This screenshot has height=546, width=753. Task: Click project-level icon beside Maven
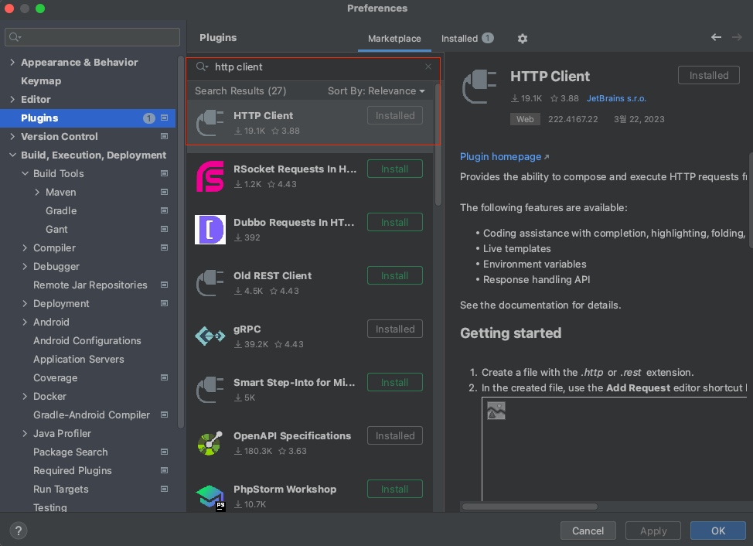coord(164,192)
